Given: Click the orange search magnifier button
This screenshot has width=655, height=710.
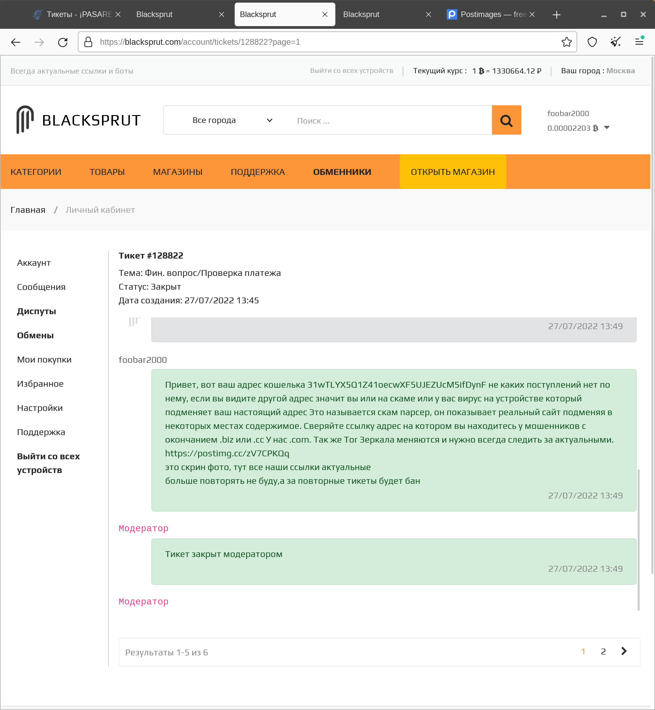Looking at the screenshot, I should pyautogui.click(x=506, y=120).
